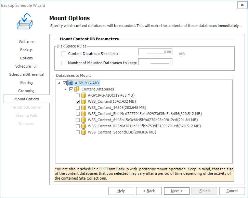Click the Next button
This screenshot has height=198, width=248.
pyautogui.click(x=177, y=191)
